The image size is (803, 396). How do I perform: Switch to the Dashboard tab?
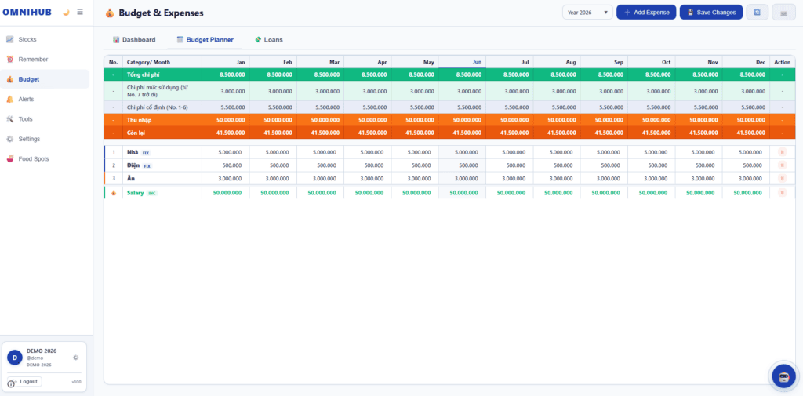tap(134, 39)
